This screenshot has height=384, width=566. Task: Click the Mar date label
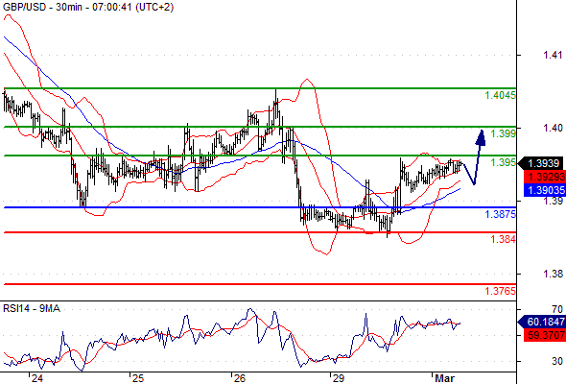click(445, 378)
